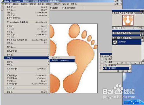This screenshot has width=144, height=105.
Task: Select 打开 (Open) in the File menu
Action: point(27,10)
